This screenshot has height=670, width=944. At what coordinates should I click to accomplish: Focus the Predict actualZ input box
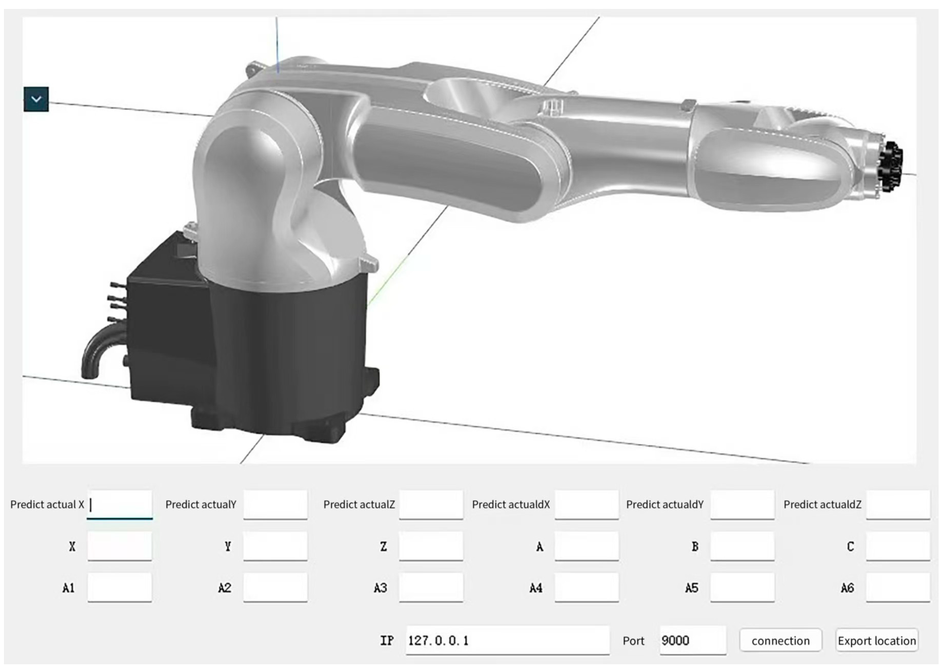(431, 504)
